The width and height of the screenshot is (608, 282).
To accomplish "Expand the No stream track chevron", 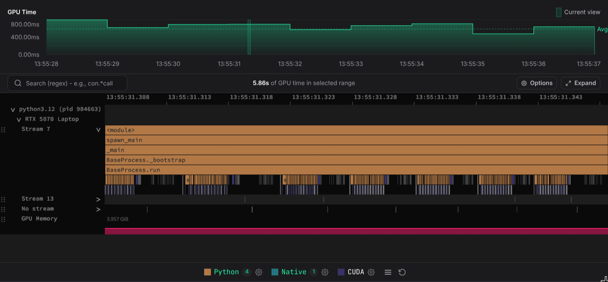I will click(98, 209).
